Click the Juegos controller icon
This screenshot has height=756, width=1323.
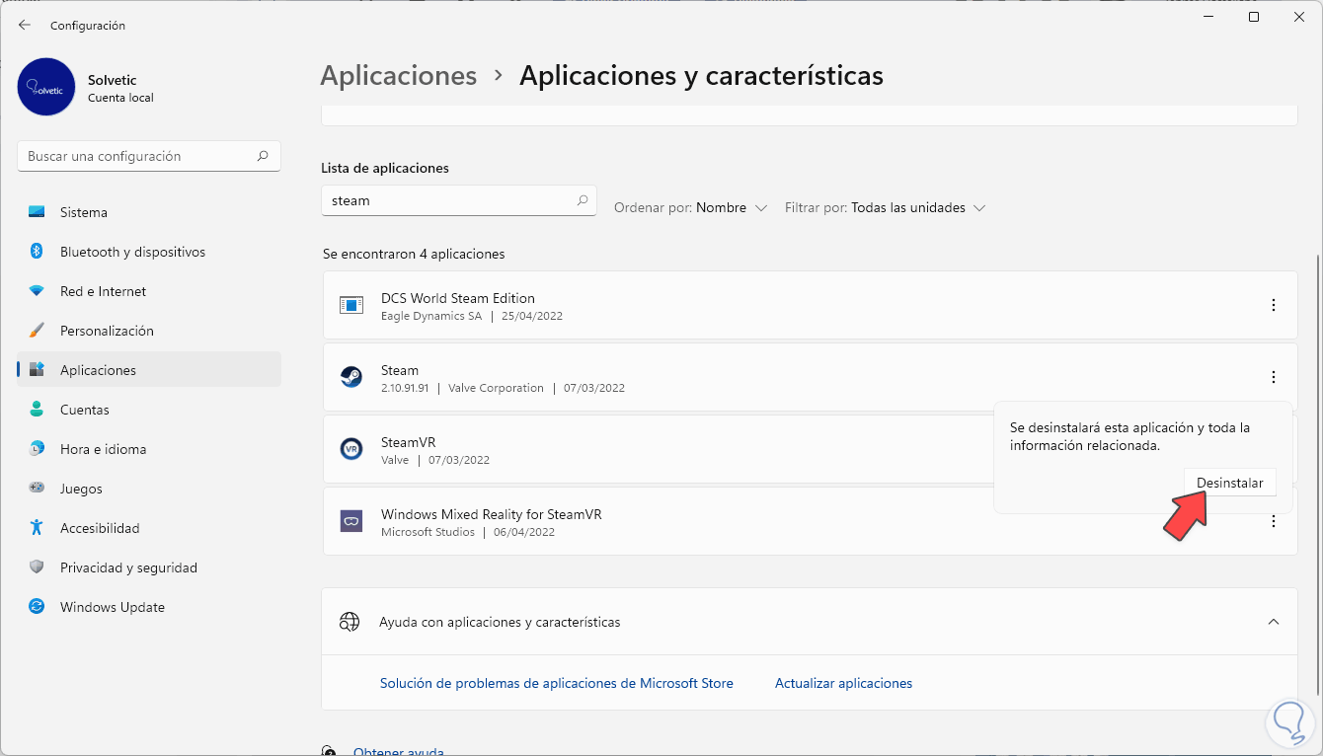(37, 489)
